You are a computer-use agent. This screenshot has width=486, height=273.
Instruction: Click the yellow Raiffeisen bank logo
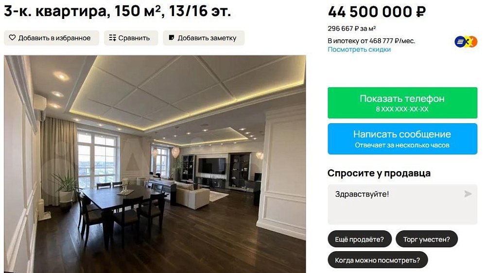(x=468, y=41)
